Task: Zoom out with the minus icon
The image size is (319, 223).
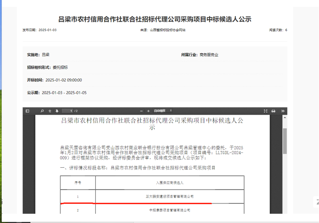Action: point(141,111)
